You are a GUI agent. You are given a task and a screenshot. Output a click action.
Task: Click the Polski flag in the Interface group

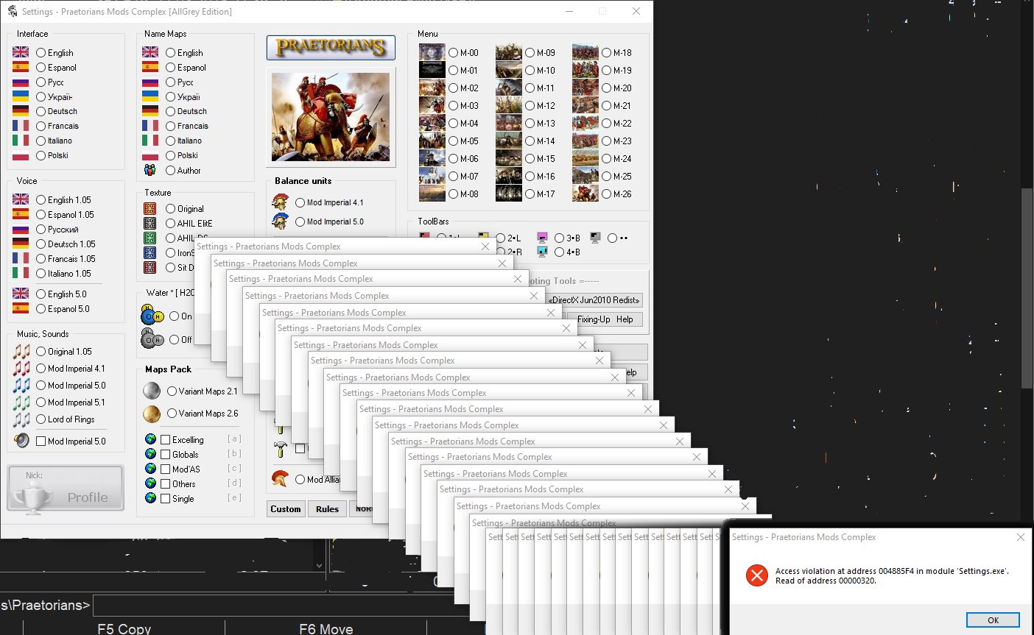[21, 155]
